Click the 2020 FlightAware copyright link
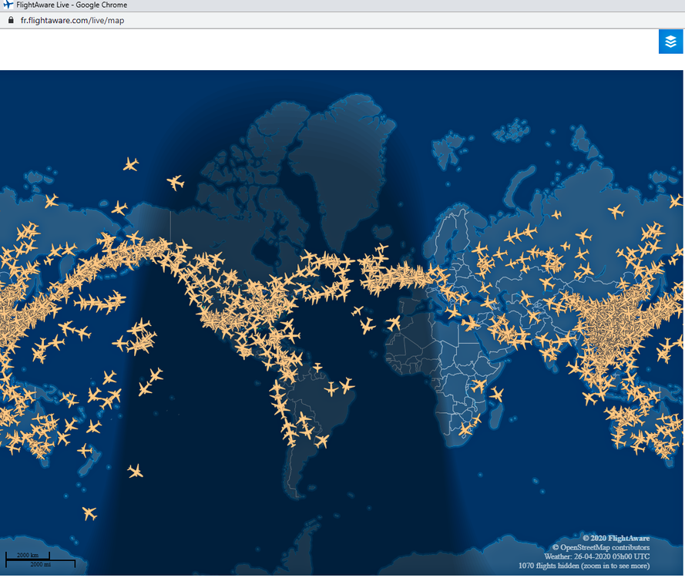The width and height of the screenshot is (685, 578). pyautogui.click(x=616, y=538)
